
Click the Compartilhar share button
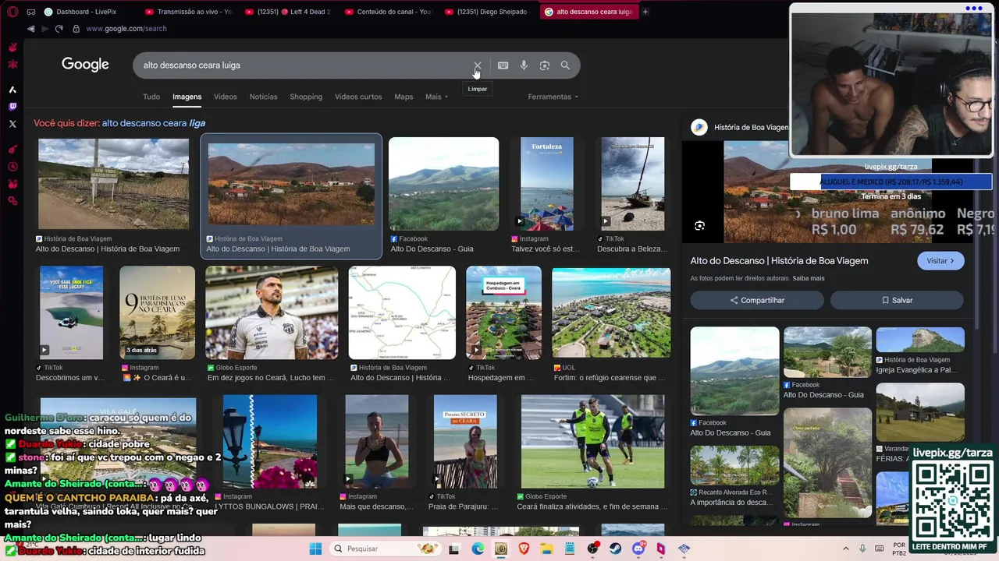757,300
